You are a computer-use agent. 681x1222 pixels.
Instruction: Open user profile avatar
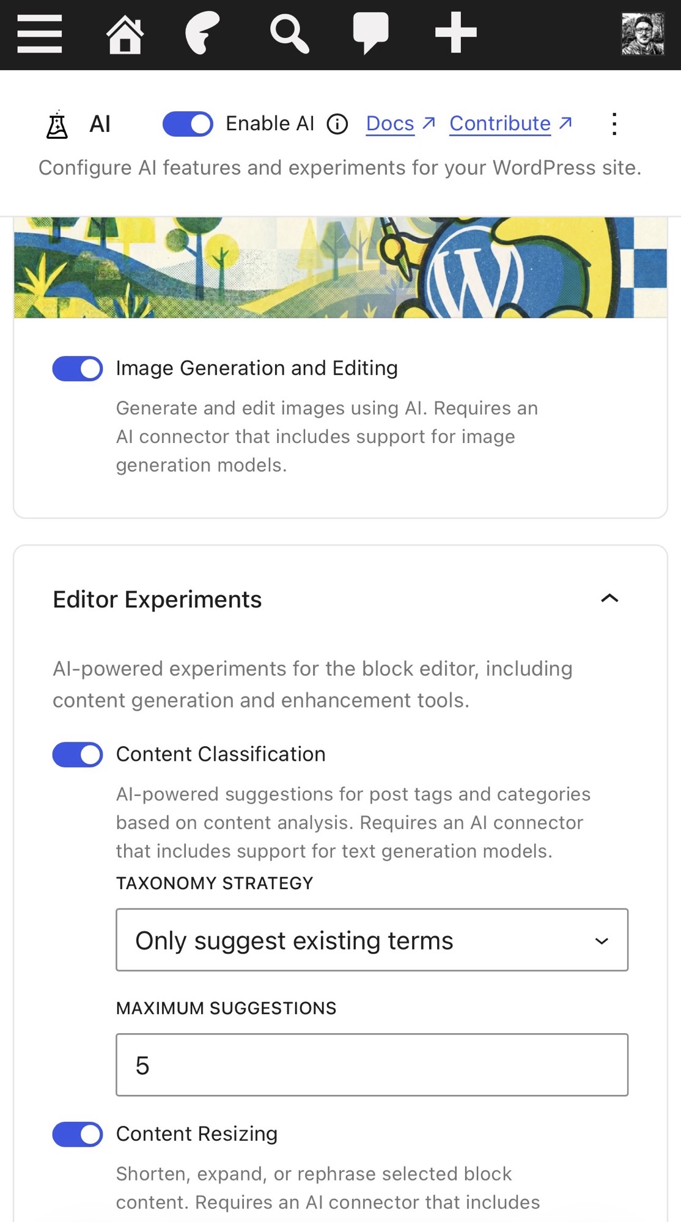tap(642, 34)
